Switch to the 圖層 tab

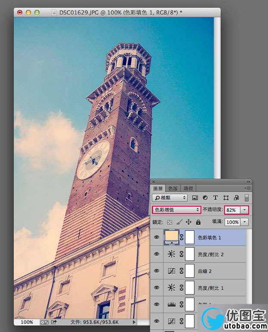(158, 188)
